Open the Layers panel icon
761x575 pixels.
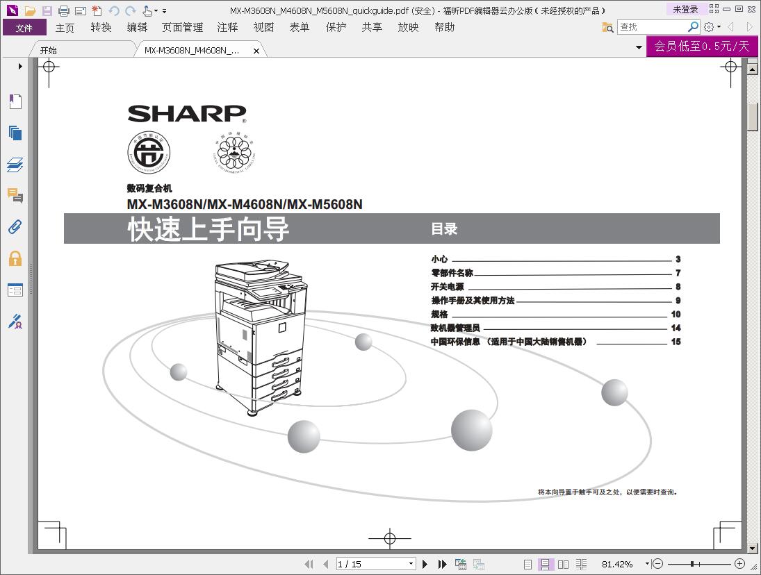point(15,165)
